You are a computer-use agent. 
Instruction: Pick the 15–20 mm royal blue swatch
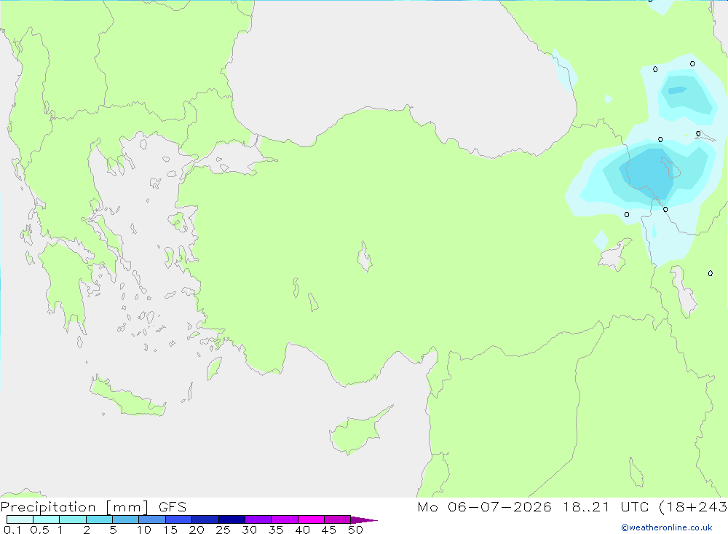tap(178, 519)
